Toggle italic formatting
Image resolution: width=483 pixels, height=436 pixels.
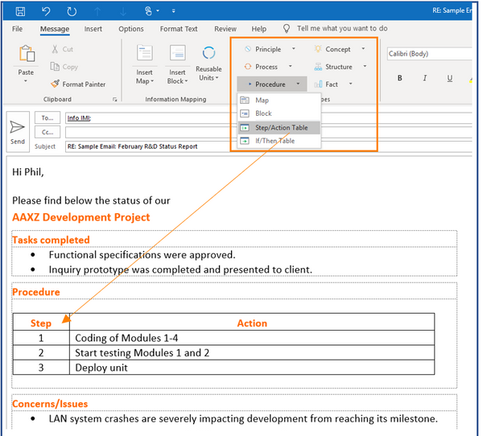[x=425, y=78]
